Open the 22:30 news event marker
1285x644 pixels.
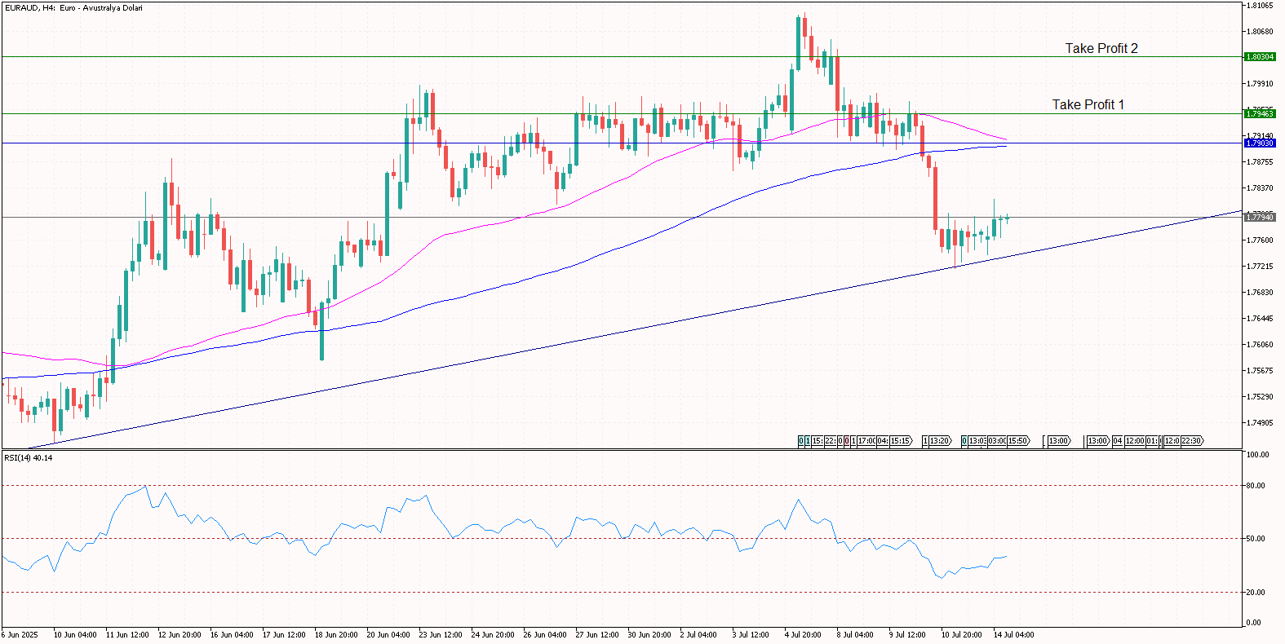(x=1192, y=441)
